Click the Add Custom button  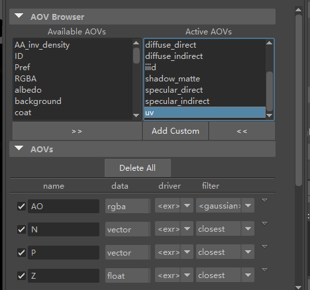coord(176,131)
